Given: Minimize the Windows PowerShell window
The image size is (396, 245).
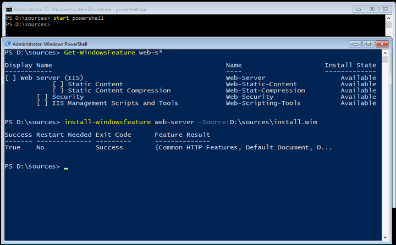Looking at the screenshot, I should (x=356, y=43).
